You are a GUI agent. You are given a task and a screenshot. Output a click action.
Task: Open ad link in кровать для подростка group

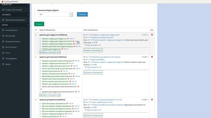tap(93, 45)
